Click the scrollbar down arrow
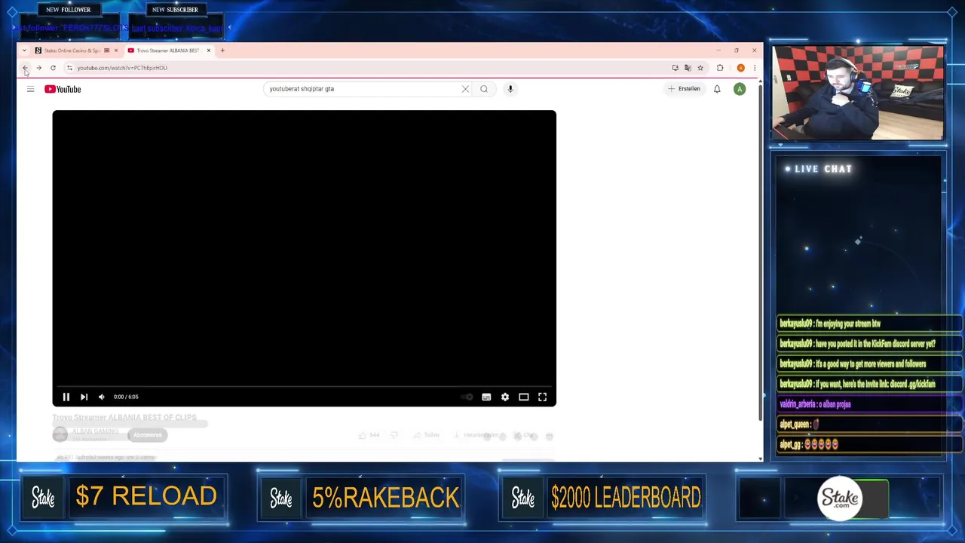This screenshot has height=543, width=965. pyautogui.click(x=760, y=458)
